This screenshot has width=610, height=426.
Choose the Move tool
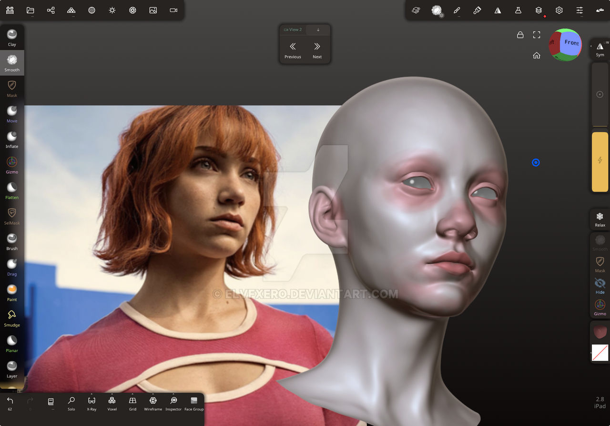coord(12,114)
